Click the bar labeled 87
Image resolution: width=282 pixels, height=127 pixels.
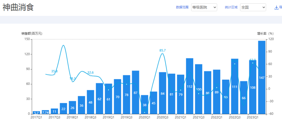136,92
